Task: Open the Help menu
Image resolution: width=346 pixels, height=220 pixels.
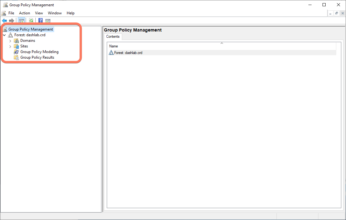Action: click(71, 13)
